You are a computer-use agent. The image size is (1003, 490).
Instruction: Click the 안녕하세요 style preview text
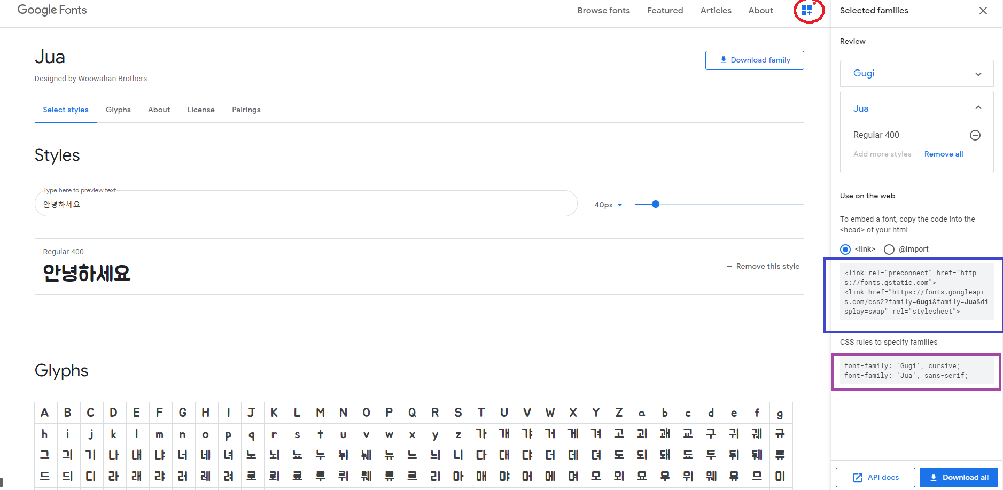(87, 273)
